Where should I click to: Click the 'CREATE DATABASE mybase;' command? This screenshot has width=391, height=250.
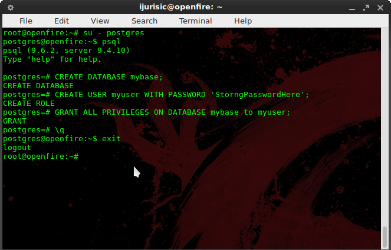(109, 77)
